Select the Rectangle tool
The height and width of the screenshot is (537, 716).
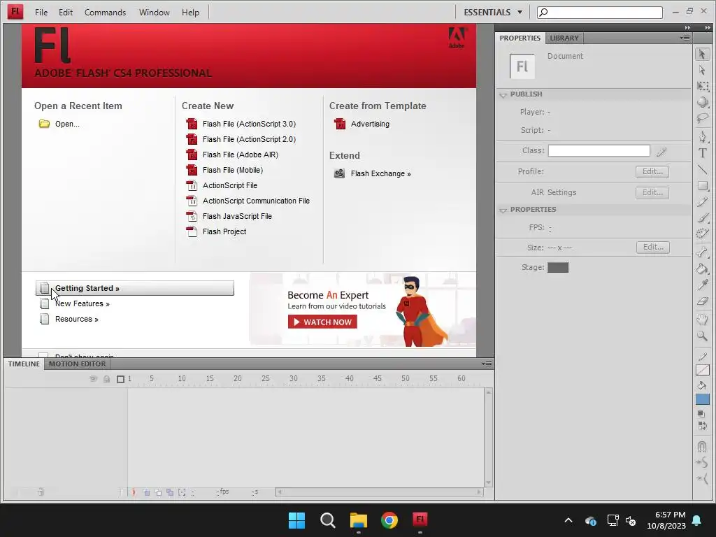tap(702, 186)
